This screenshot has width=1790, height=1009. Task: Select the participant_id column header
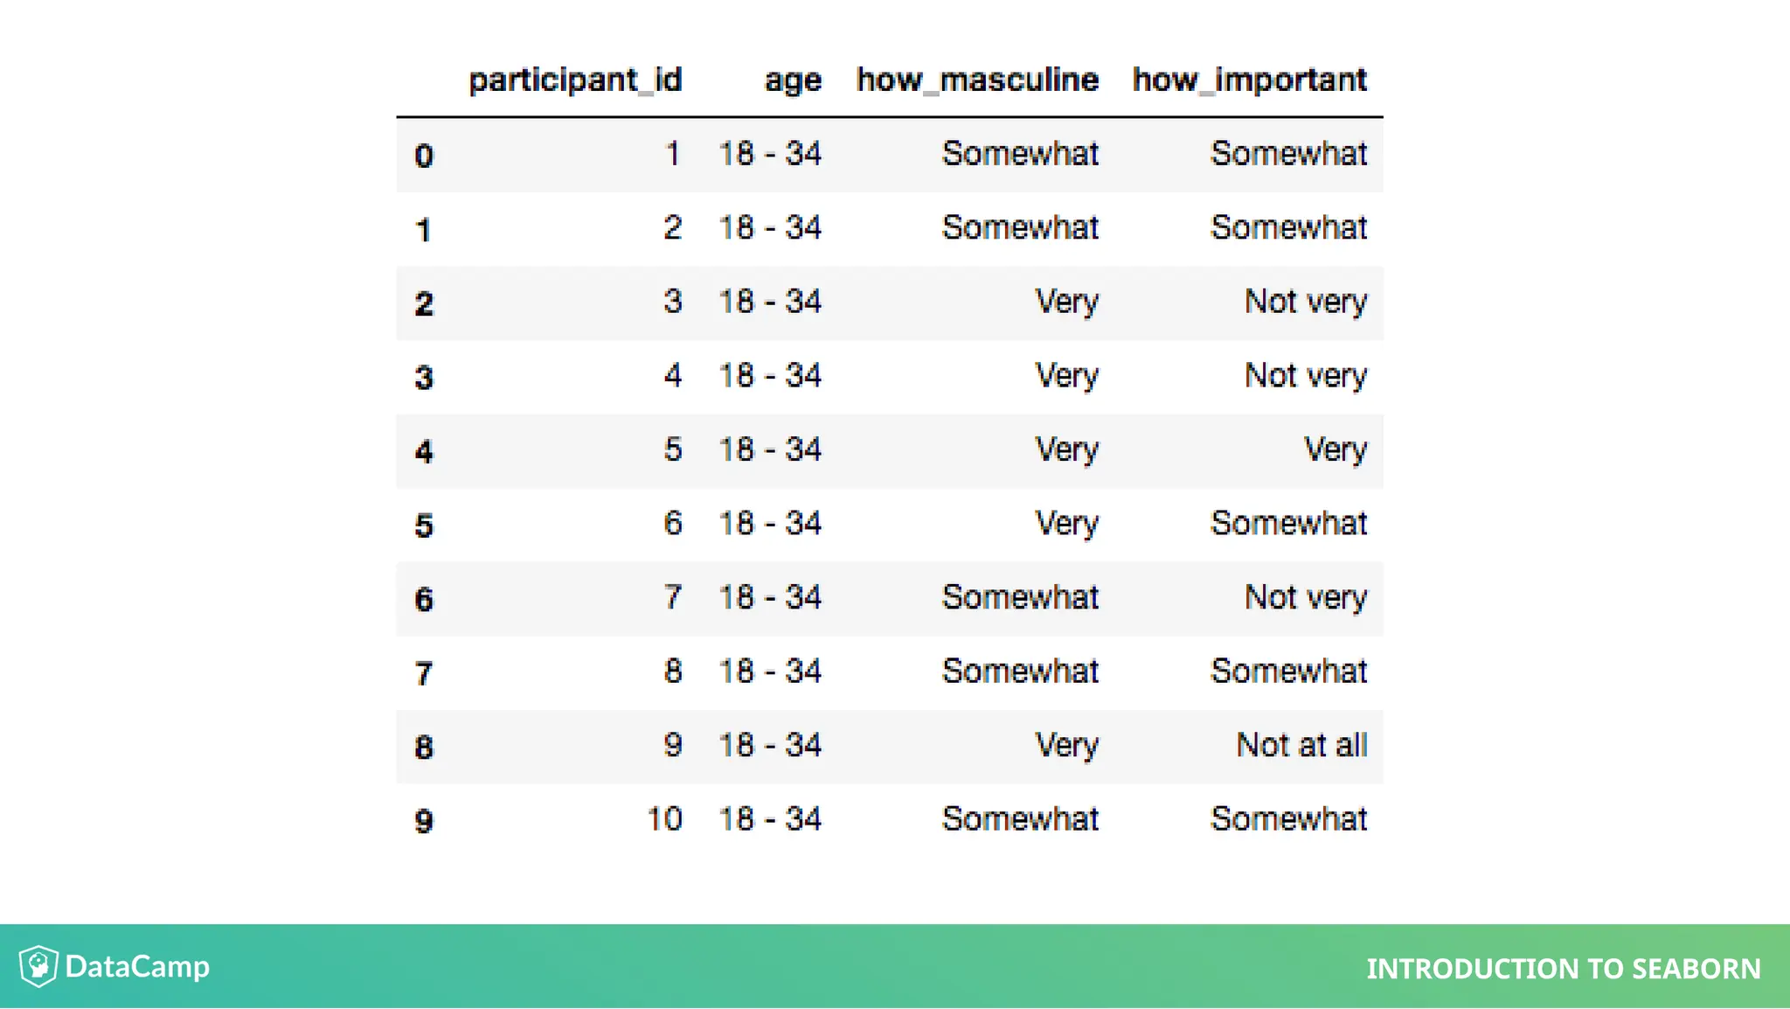click(x=575, y=80)
